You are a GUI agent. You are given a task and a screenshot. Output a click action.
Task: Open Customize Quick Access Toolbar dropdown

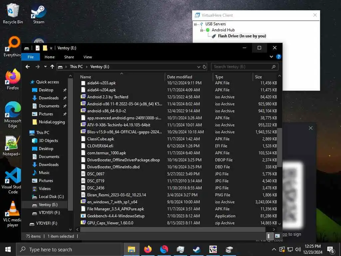(x=51, y=48)
